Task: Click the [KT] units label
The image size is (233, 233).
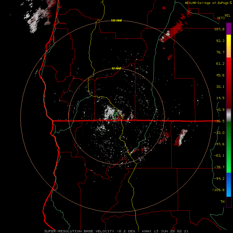Action: click(221, 18)
